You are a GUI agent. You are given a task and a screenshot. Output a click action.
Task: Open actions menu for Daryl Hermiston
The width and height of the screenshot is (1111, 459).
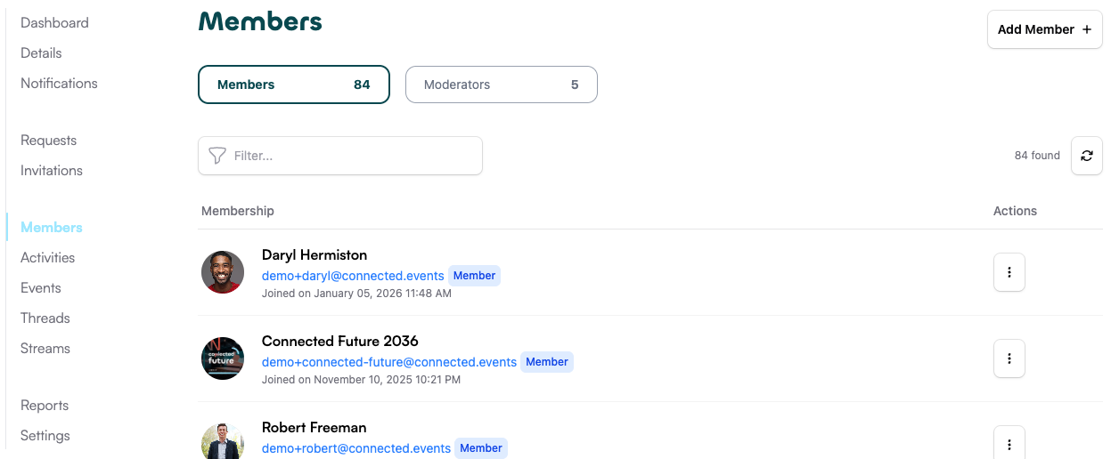point(1009,272)
